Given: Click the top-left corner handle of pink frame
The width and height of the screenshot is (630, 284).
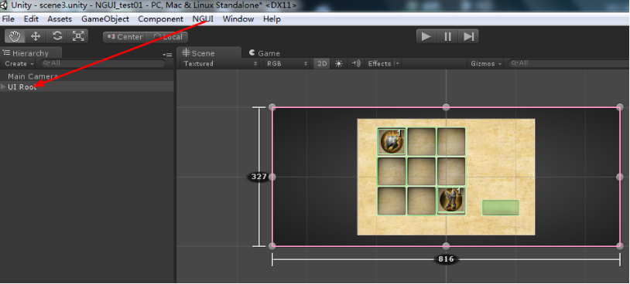Looking at the screenshot, I should pos(272,107).
